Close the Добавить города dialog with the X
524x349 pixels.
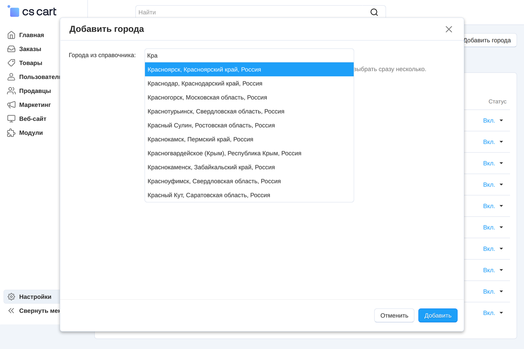(x=449, y=29)
